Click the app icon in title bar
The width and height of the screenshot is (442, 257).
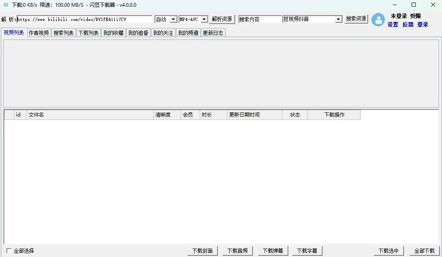6,5
